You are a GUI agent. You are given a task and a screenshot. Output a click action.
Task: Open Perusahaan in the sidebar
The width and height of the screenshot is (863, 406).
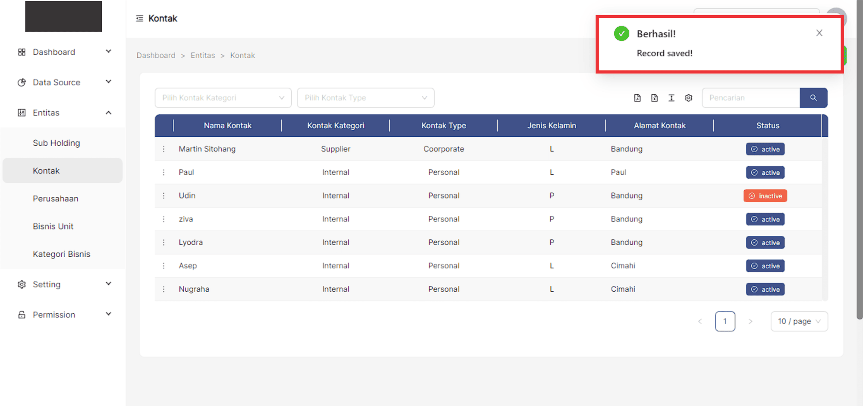tap(56, 199)
